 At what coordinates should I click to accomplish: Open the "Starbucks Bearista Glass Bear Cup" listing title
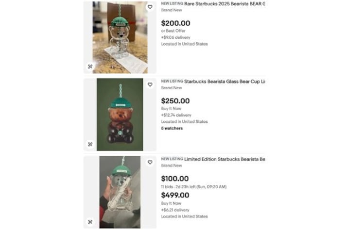225,82
